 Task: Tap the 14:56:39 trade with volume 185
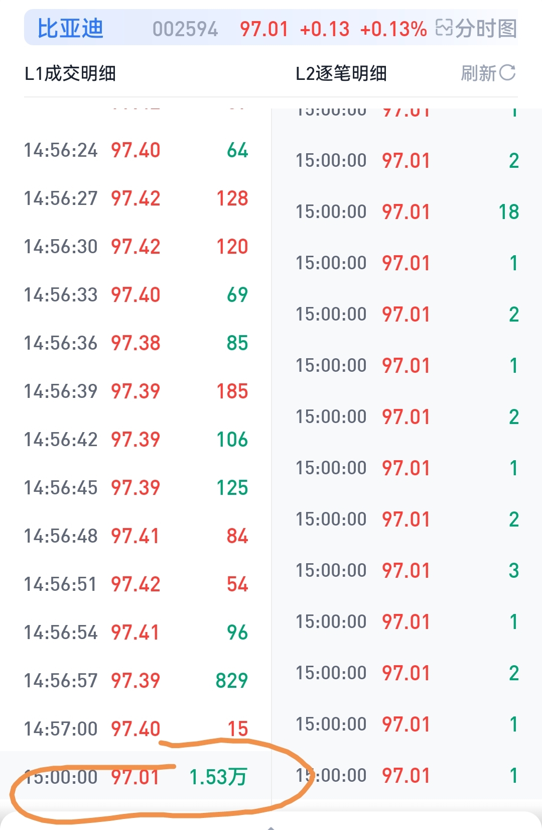coord(135,391)
